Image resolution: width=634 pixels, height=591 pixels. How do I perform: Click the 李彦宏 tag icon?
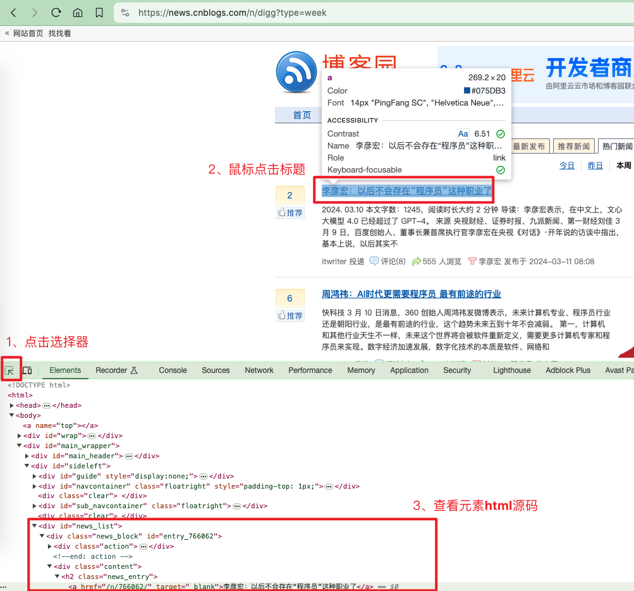coord(472,261)
